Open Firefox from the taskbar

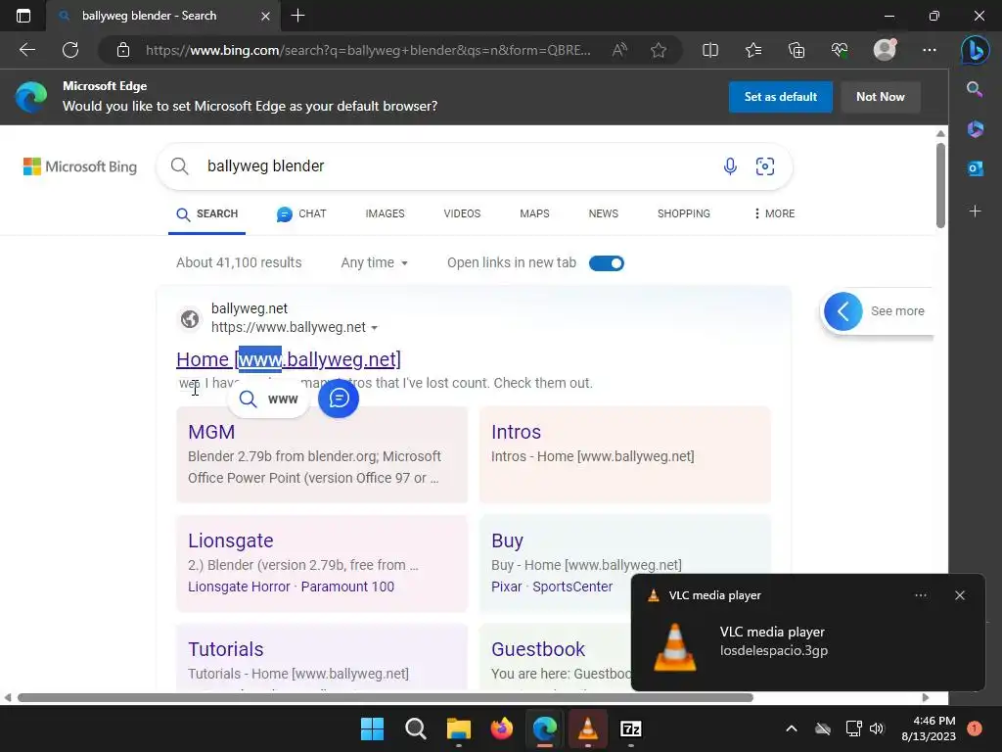coord(502,728)
